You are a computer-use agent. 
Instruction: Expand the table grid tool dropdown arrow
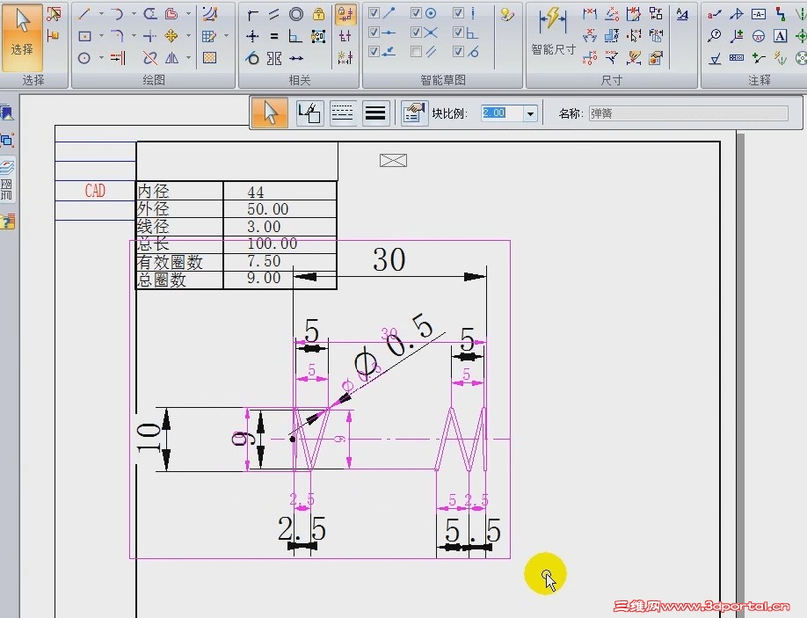coord(226,36)
